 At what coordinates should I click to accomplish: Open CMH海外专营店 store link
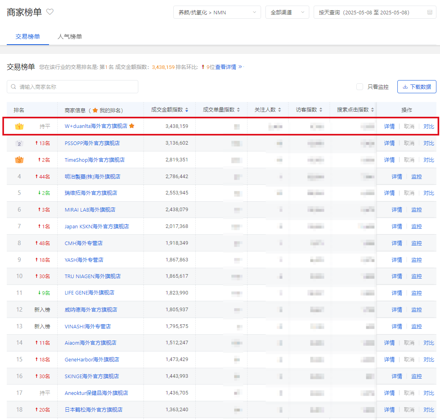[84, 243]
